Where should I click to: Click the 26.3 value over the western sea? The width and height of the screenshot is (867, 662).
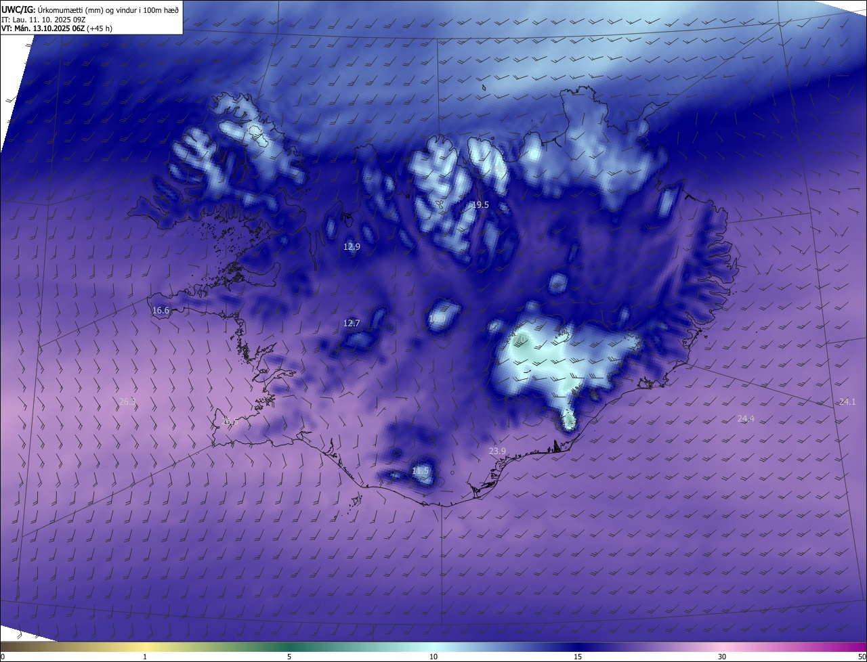(x=127, y=402)
